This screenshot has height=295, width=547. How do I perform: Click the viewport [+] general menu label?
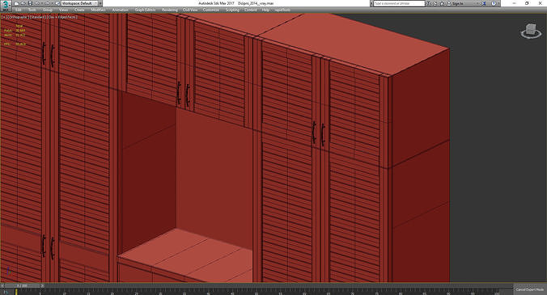(x=4, y=17)
